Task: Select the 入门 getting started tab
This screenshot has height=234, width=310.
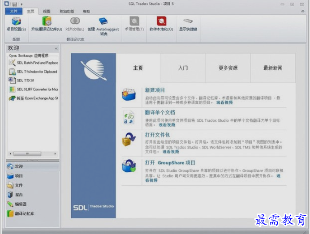Action: [183, 68]
